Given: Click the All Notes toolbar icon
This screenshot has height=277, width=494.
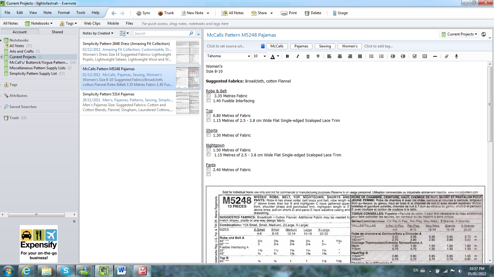Looking at the screenshot, I should click(x=233, y=13).
